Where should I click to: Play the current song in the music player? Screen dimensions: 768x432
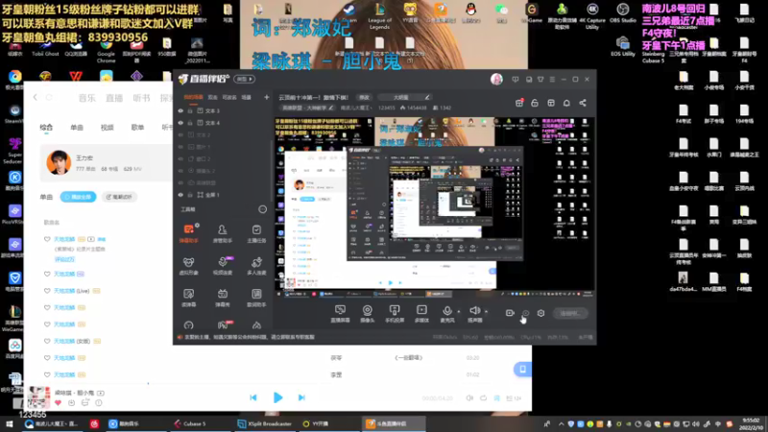pyautogui.click(x=277, y=397)
